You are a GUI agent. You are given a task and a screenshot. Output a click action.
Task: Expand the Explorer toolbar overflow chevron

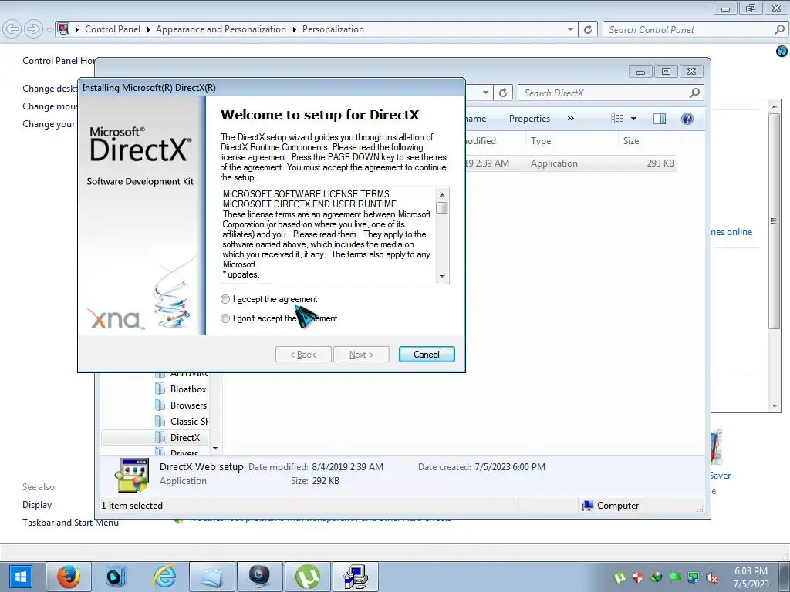point(570,119)
